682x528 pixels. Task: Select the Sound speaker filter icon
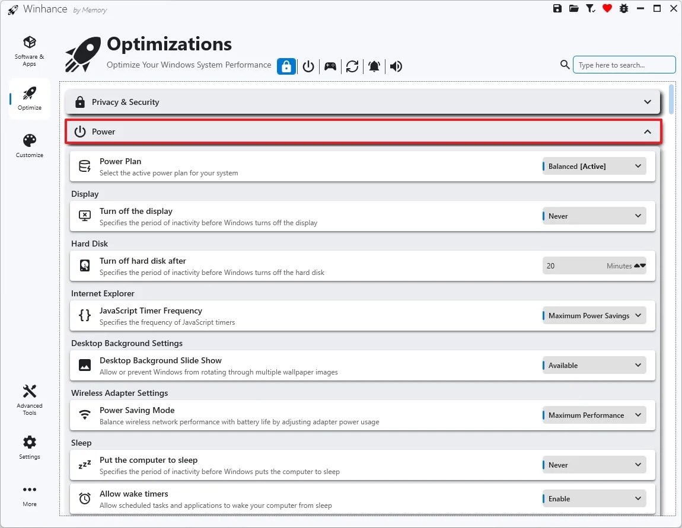coord(396,66)
